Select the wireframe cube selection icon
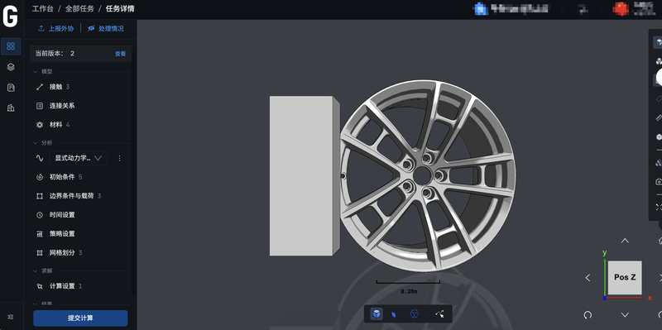Viewport: 662px width, 330px height. pos(415,313)
